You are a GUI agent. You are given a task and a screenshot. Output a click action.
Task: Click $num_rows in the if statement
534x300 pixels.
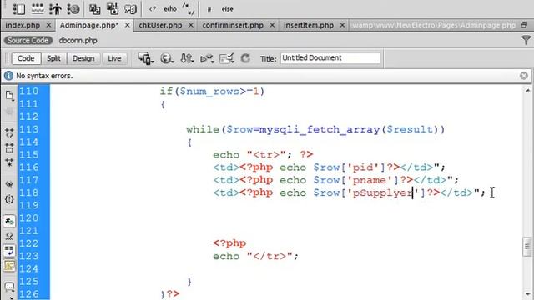(209, 92)
